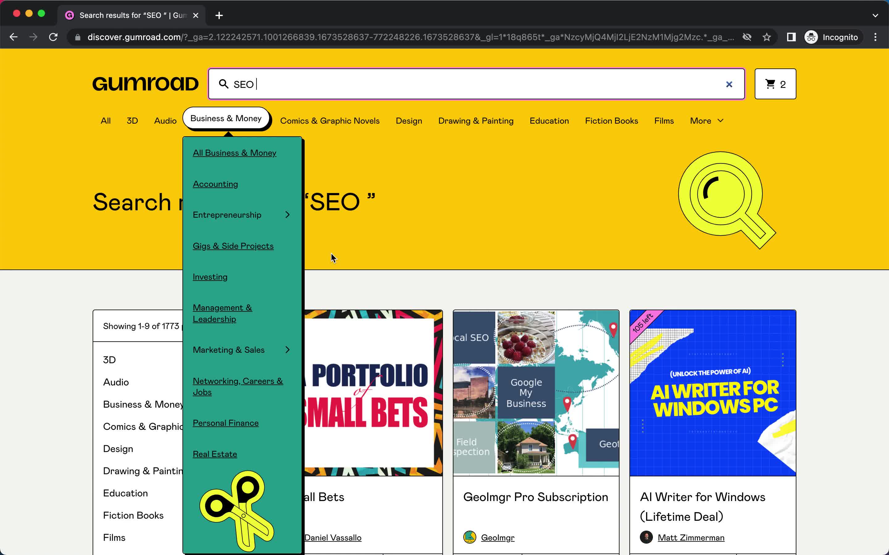The width and height of the screenshot is (889, 555).
Task: Filter by Education in sidebar
Action: [x=125, y=493]
